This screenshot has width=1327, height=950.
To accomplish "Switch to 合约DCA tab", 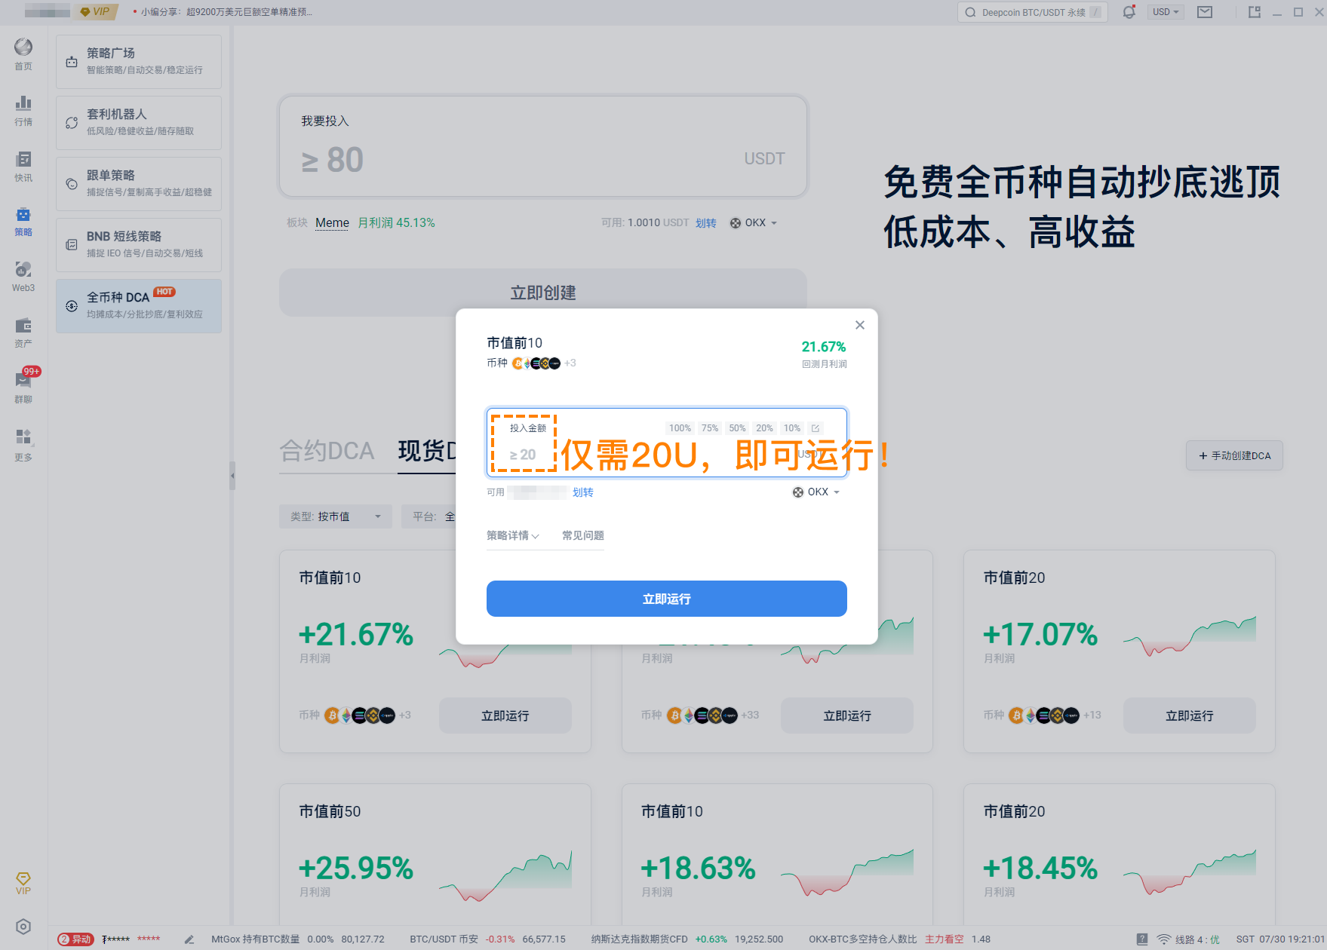I will 327,451.
